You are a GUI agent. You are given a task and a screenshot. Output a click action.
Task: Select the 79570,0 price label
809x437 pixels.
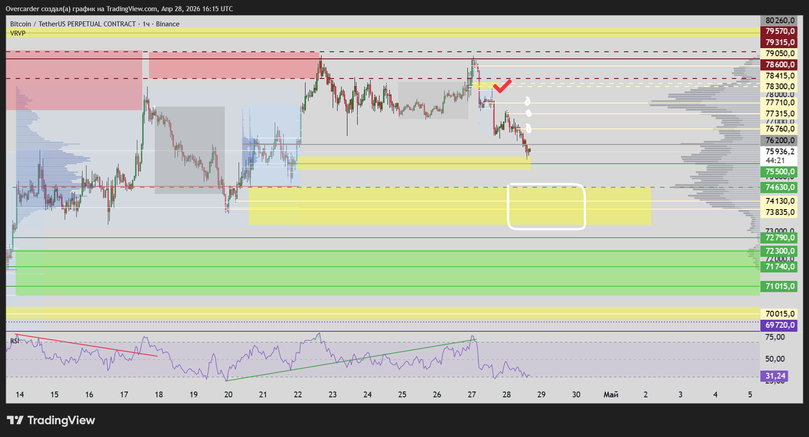click(779, 31)
